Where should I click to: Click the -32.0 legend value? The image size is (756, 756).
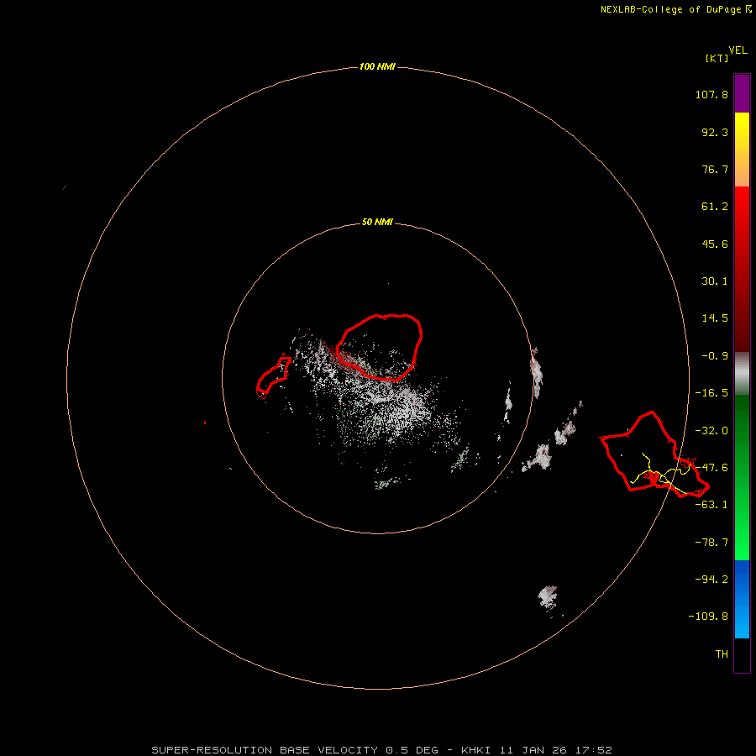[x=711, y=431]
